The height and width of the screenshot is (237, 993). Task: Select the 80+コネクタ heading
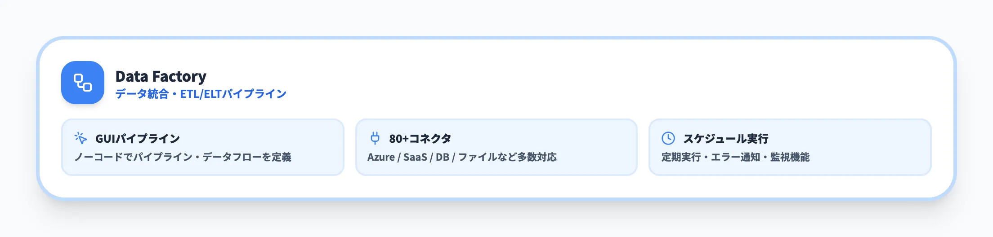point(420,139)
